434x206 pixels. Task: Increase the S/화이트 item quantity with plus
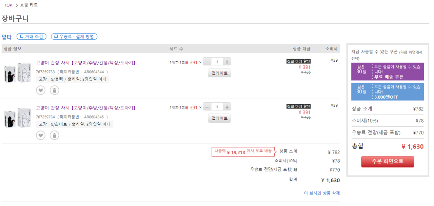click(x=227, y=107)
